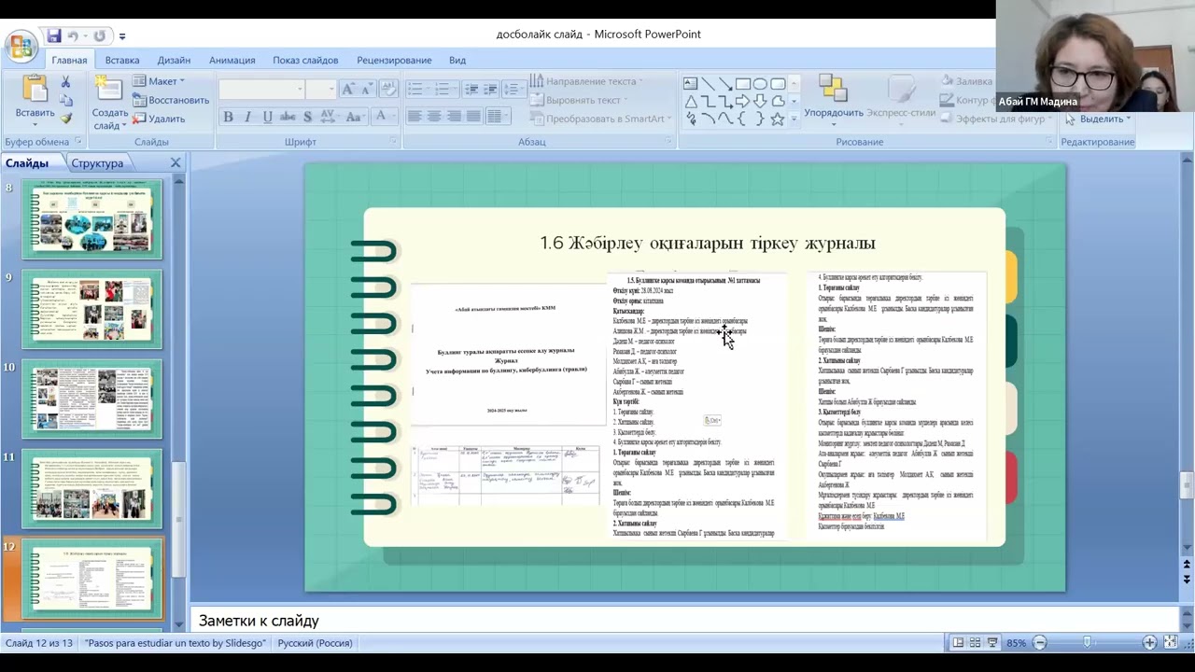1195x672 pixels.
Task: Open the font name combo box
Action: (x=262, y=90)
